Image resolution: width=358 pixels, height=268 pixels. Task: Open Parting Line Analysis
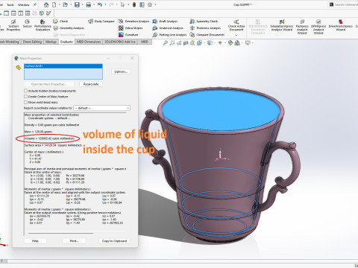(x=169, y=35)
